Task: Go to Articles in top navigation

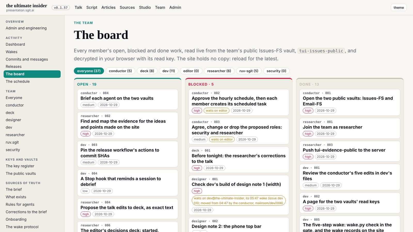Action: click(x=108, y=7)
